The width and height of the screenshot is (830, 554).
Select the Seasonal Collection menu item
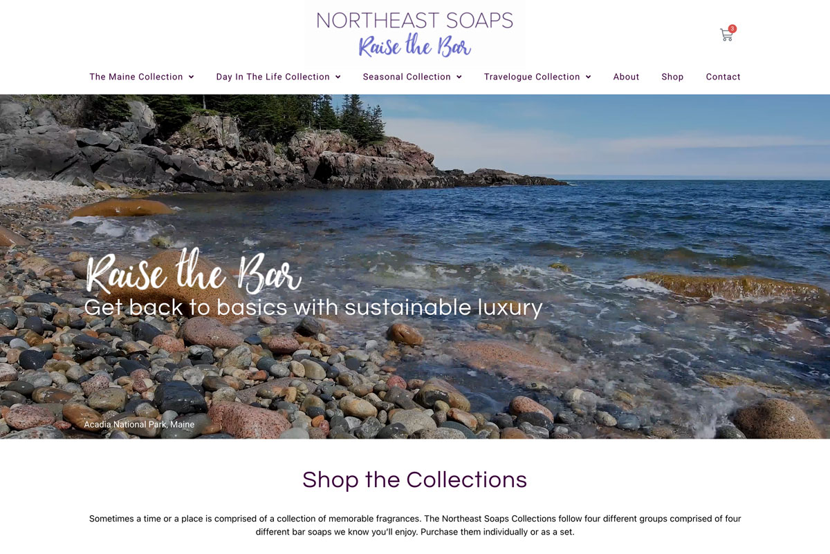click(x=407, y=77)
